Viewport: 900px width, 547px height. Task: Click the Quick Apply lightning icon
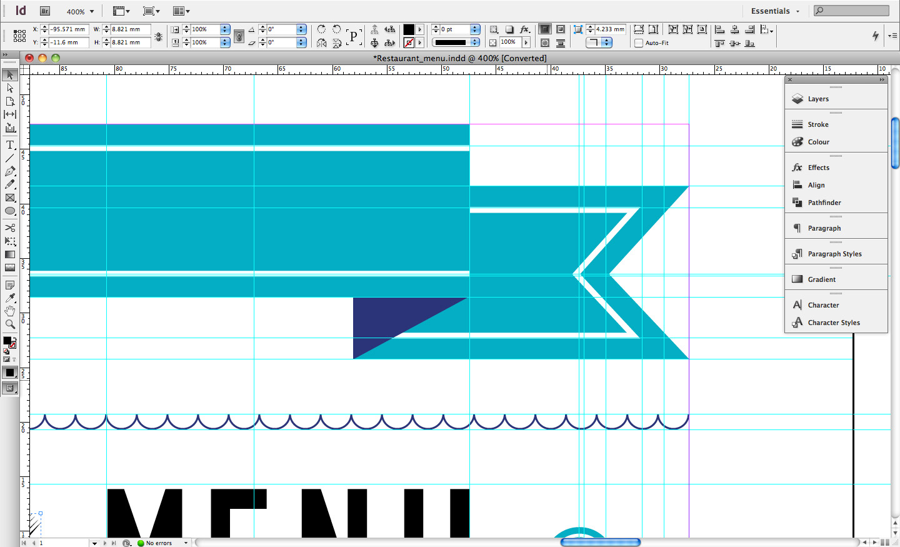876,36
